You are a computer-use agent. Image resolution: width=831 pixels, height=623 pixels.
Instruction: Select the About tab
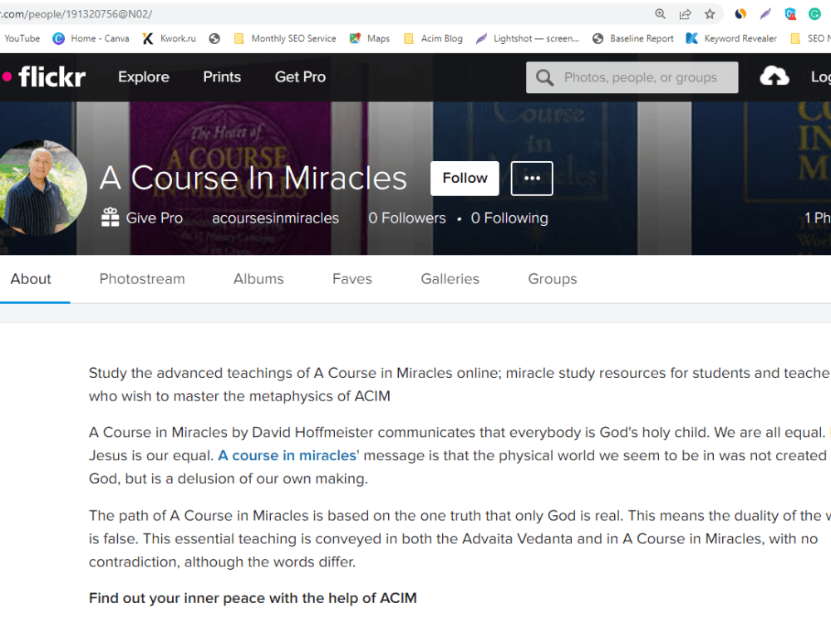pyautogui.click(x=31, y=279)
